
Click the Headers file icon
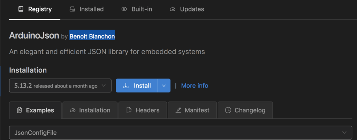(x=129, y=110)
